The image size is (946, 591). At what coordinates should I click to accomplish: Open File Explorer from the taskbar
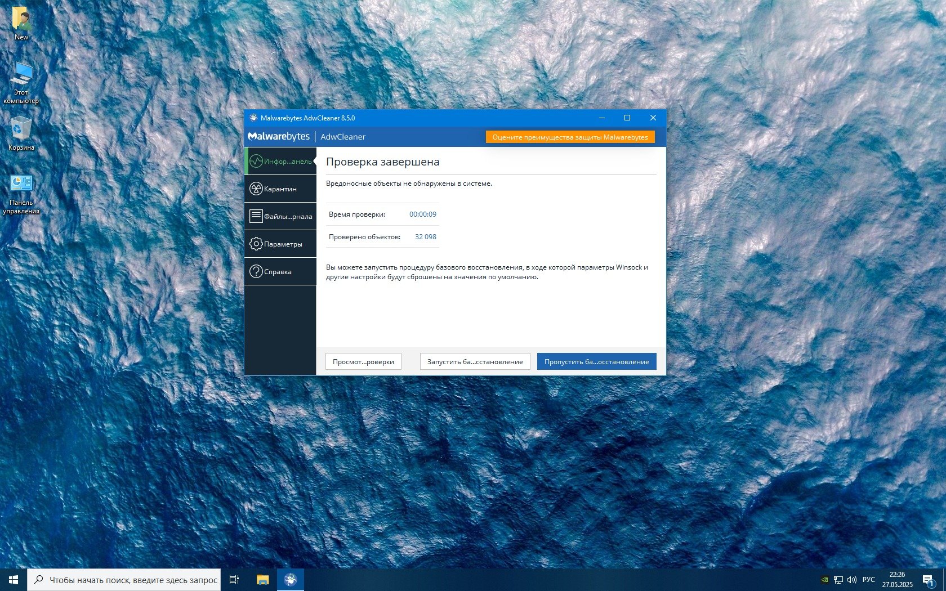click(262, 579)
